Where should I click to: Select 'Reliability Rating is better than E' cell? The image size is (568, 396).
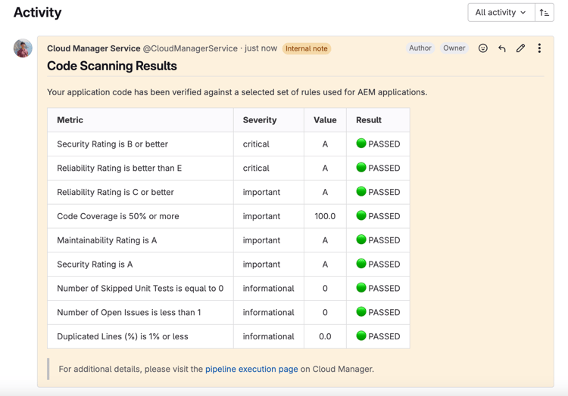click(x=141, y=168)
